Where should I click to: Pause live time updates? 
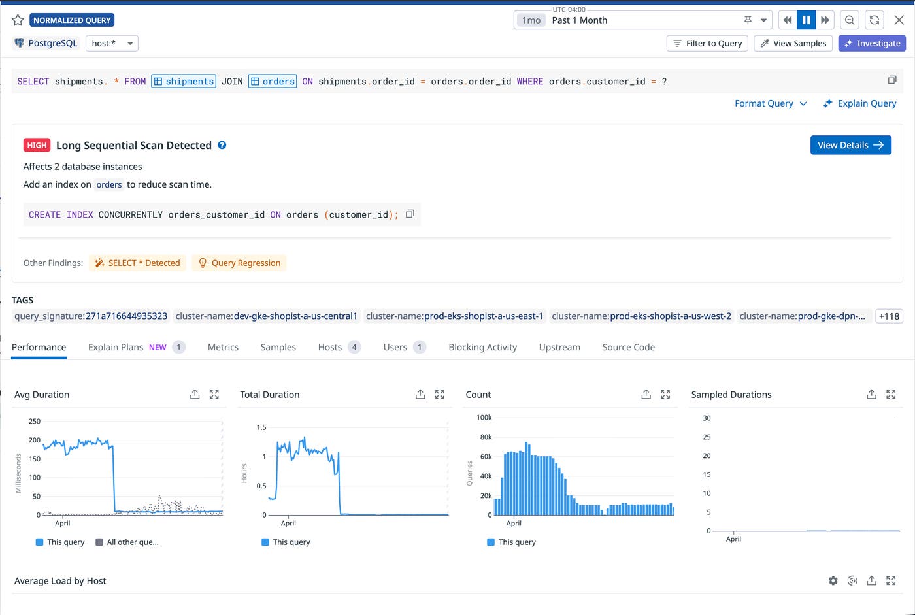(806, 20)
